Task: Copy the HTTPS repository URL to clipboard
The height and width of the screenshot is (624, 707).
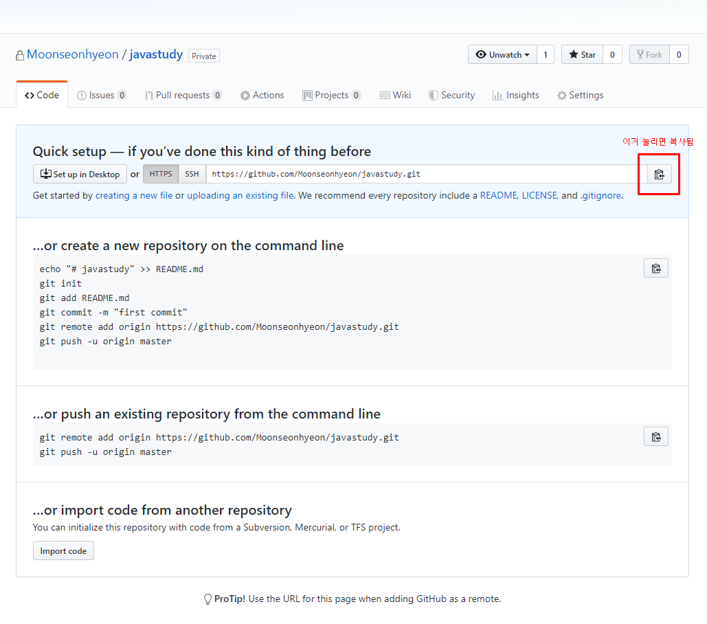Action: 659,175
